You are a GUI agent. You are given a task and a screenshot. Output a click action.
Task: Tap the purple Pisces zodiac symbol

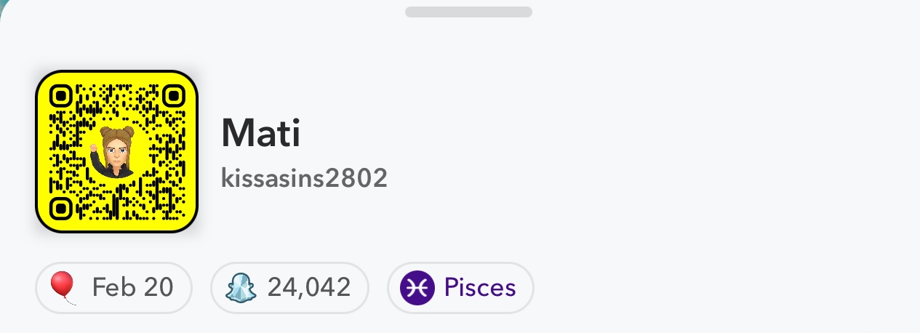tap(417, 288)
